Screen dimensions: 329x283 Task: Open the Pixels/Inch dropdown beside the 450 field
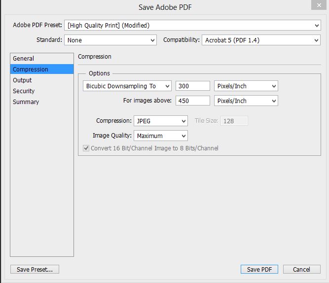click(246, 101)
